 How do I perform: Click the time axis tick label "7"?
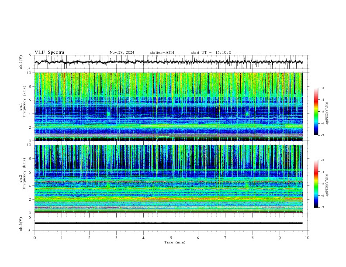coord(225,238)
